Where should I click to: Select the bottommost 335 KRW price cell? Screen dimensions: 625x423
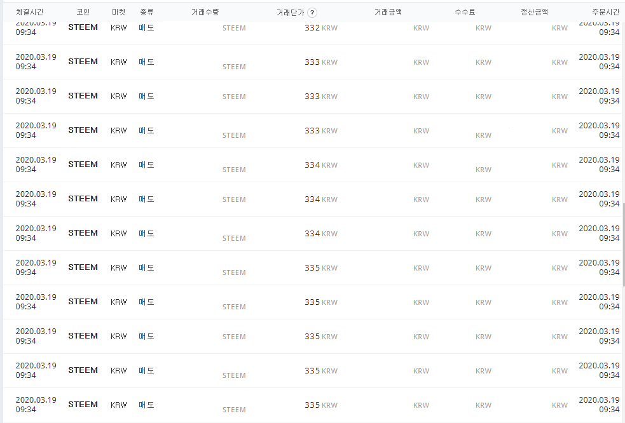pos(321,405)
